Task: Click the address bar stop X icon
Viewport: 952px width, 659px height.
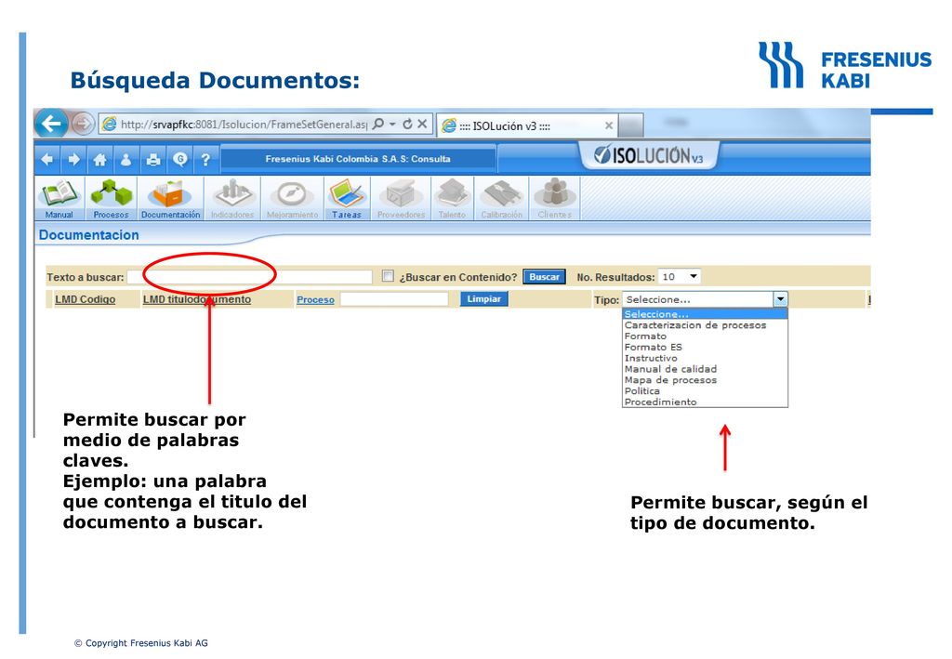Action: 423,124
